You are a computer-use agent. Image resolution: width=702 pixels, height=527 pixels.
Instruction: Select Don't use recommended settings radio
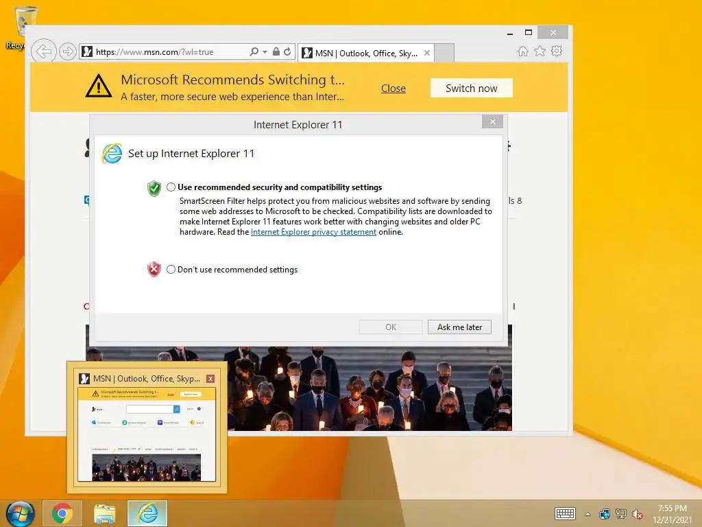[171, 269]
